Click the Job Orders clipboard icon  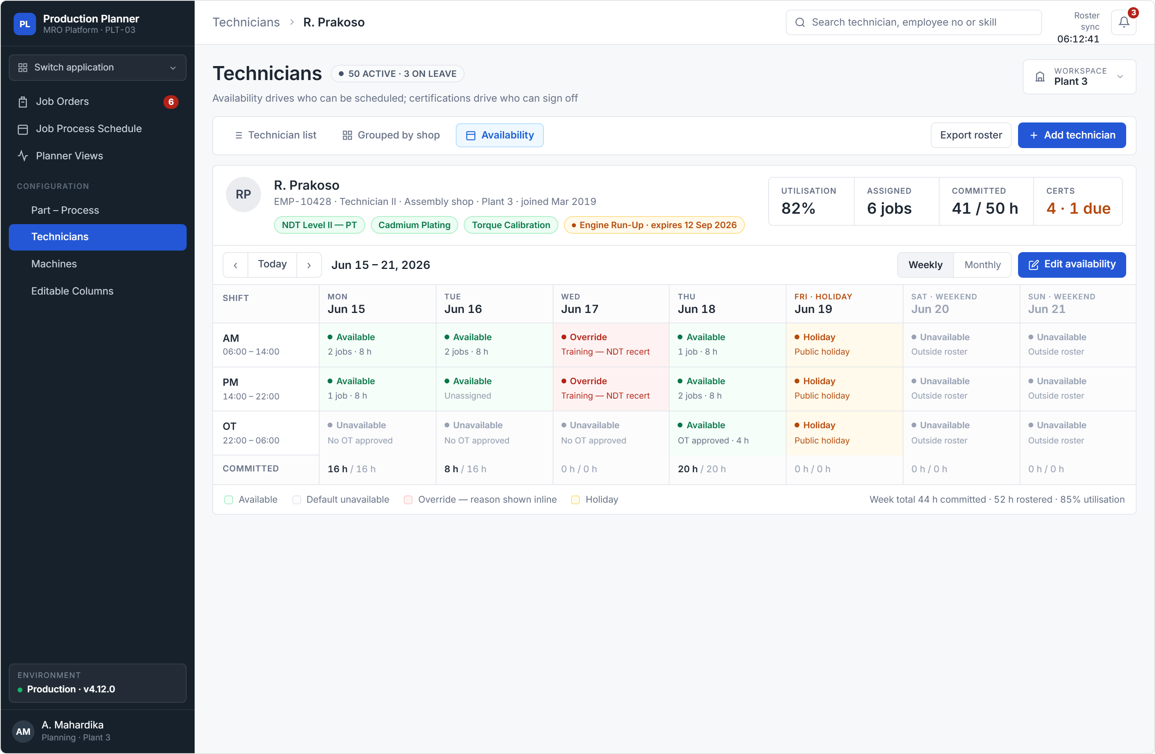[23, 102]
